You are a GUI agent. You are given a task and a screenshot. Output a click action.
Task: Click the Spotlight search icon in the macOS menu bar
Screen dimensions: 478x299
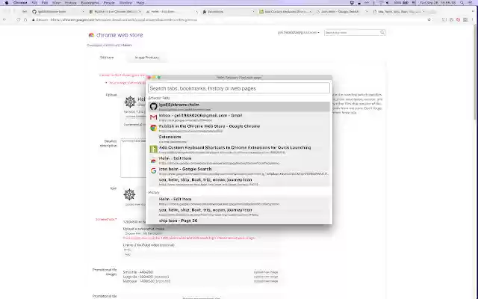[x=462, y=3]
